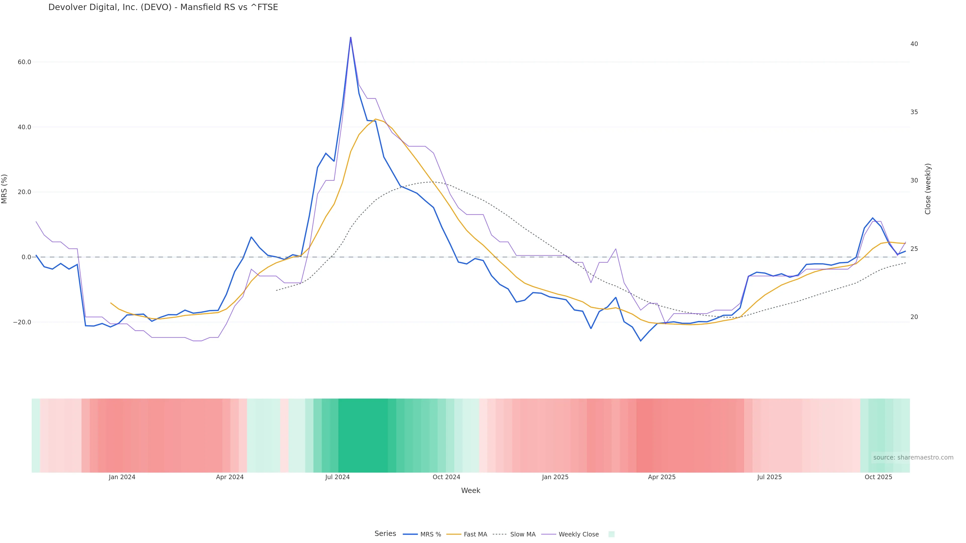Click the 60.0 tick on MRS axis
The height and width of the screenshot is (543, 966).
(24, 62)
